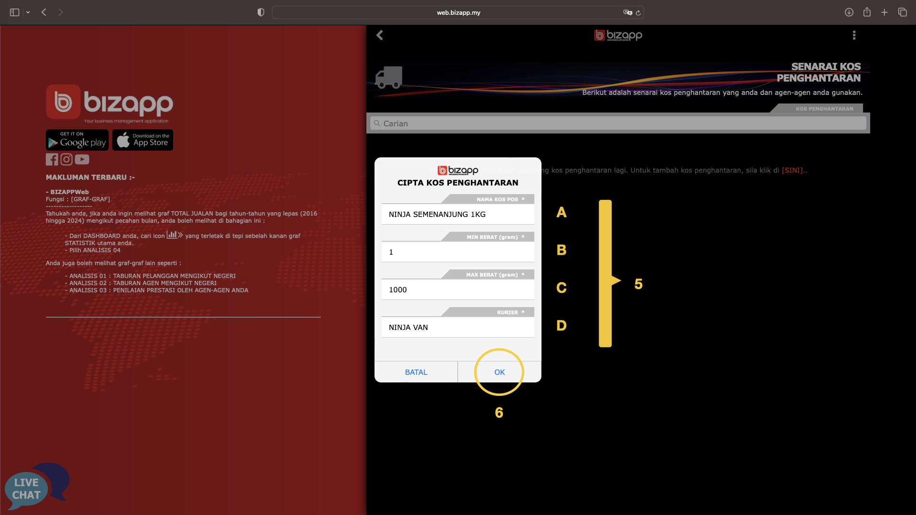
Task: Click the Bizapp logo in dialog
Action: pyautogui.click(x=458, y=170)
